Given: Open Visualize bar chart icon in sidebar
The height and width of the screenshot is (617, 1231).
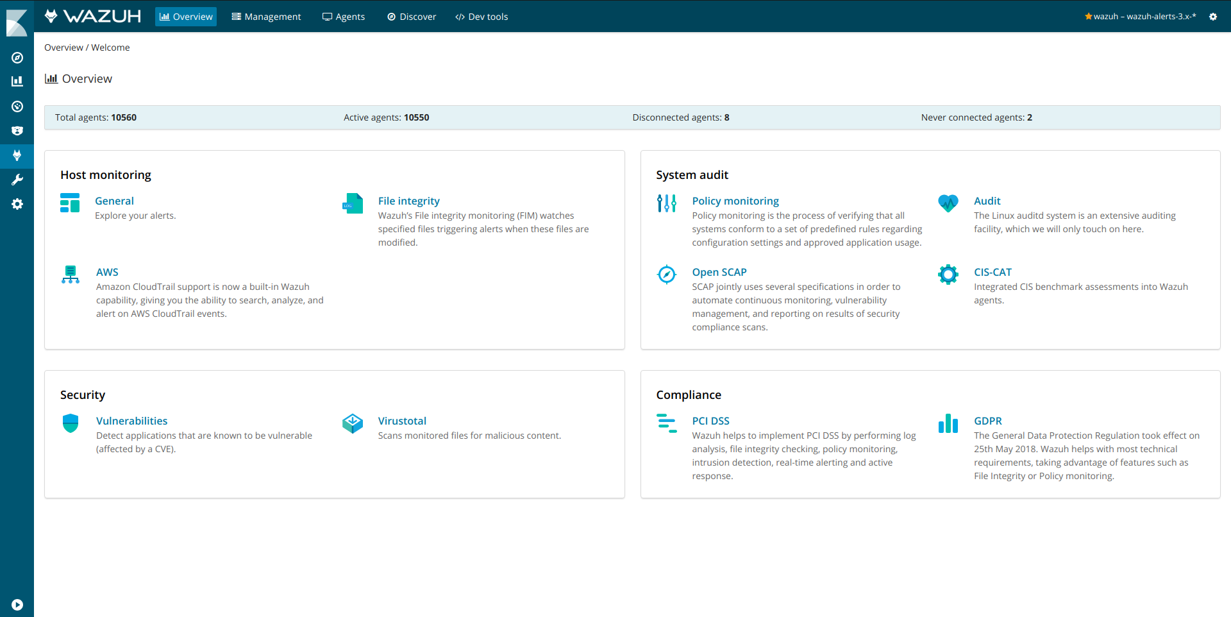Looking at the screenshot, I should pyautogui.click(x=17, y=81).
